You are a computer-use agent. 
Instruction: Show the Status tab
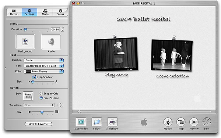(x=60, y=12)
